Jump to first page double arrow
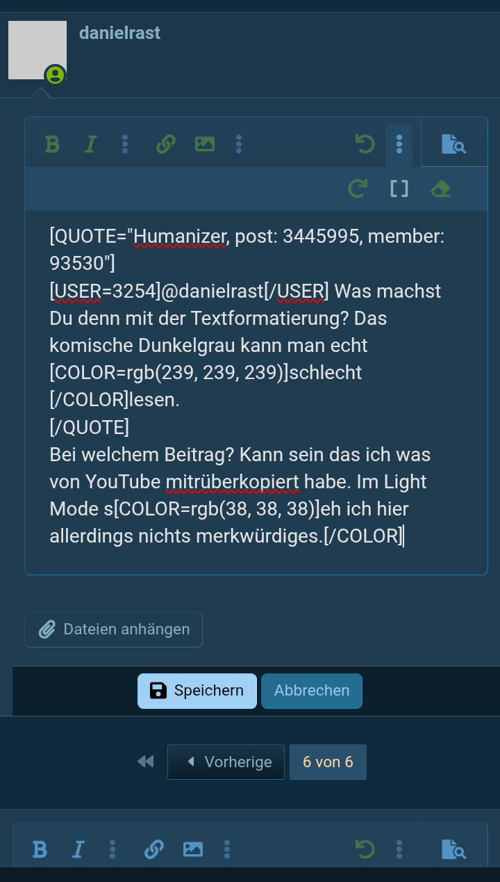The width and height of the screenshot is (500, 882). [x=146, y=762]
